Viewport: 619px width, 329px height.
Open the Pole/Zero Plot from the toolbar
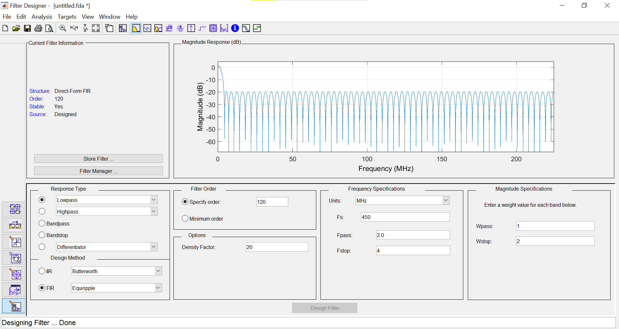click(x=213, y=28)
